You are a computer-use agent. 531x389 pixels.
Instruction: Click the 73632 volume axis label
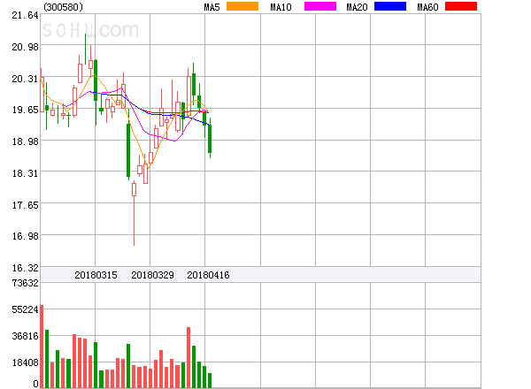[x=25, y=283]
